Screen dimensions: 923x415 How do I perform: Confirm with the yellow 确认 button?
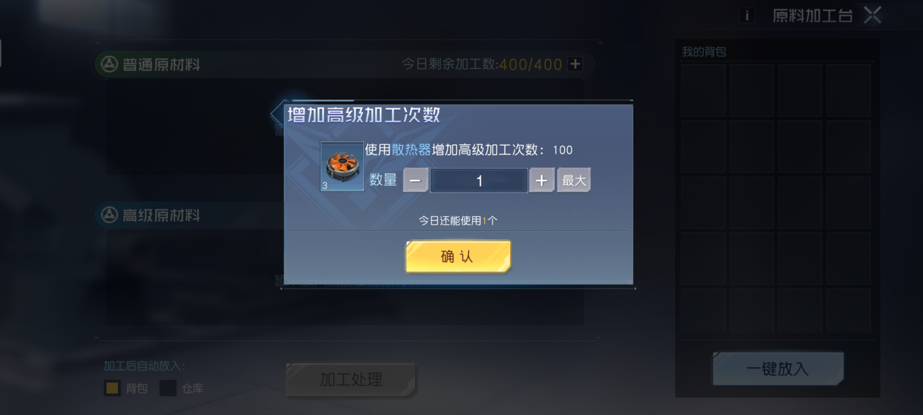coord(458,257)
